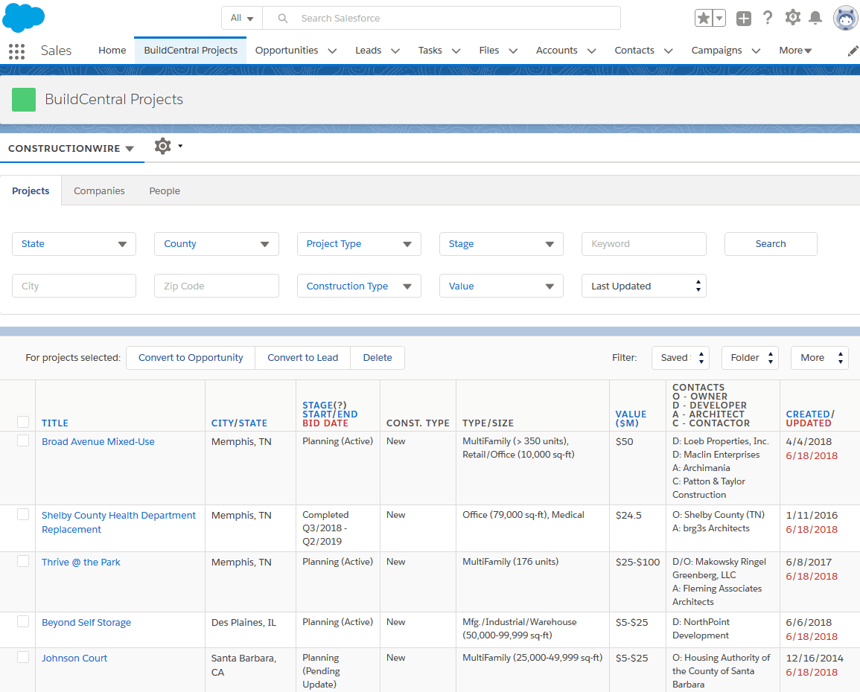The image size is (860, 692).
Task: Click the global actions plus icon
Action: pyautogui.click(x=744, y=18)
